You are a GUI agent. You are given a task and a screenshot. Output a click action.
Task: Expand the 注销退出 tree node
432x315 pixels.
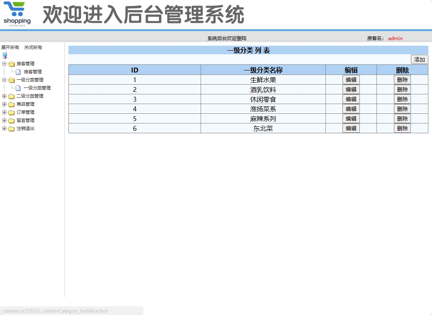pos(4,129)
